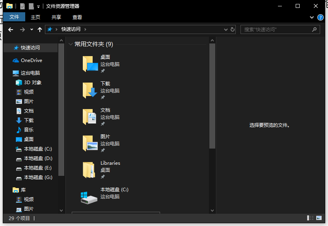Switch to large icons view in status bar
This screenshot has height=226, width=328.
pos(319,218)
